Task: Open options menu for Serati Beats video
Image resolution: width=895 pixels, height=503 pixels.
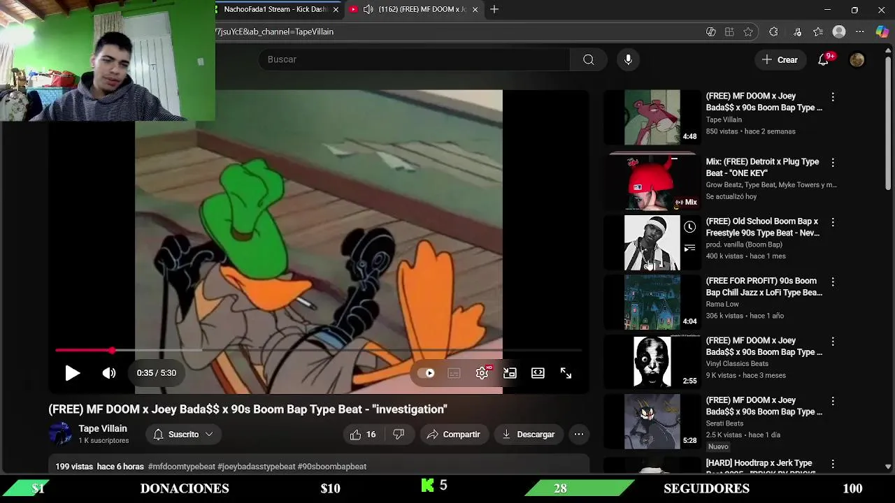Action: (832, 401)
